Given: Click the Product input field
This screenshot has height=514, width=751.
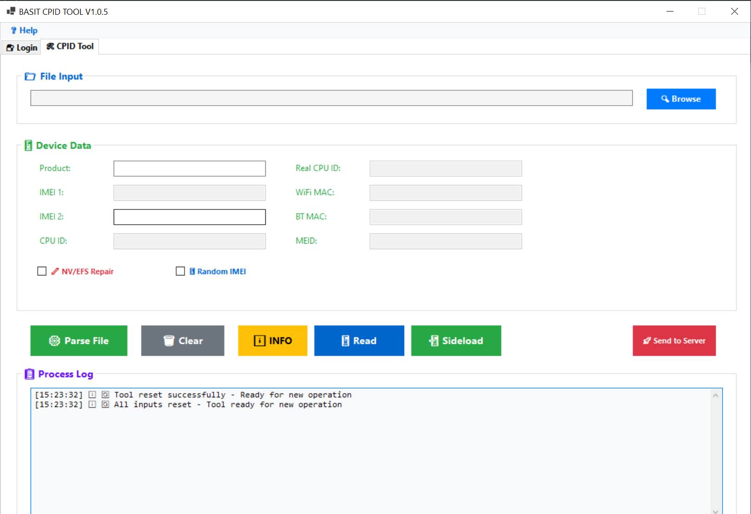Looking at the screenshot, I should [190, 168].
